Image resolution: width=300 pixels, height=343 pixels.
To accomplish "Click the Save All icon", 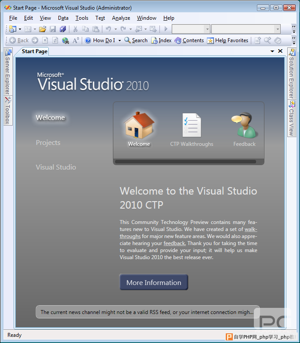I will click(63, 29).
